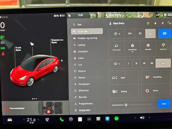Fold in the mirrors
The image size is (172, 129).
[x=116, y=49]
